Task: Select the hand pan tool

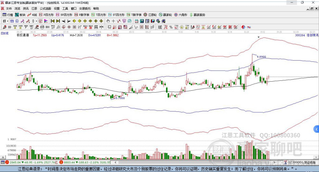Action: coord(108,21)
